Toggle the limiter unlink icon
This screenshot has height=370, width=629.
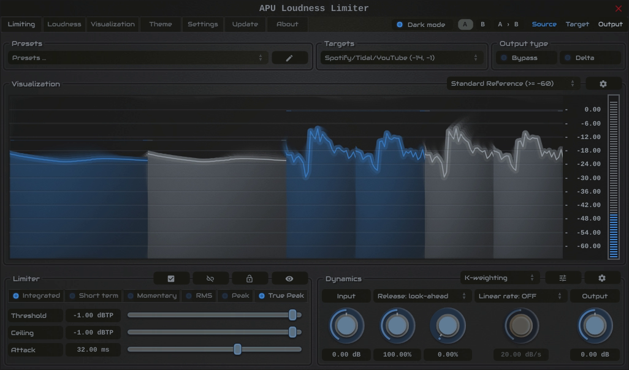[x=210, y=279]
